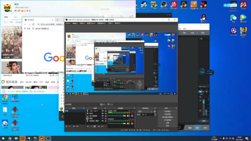Move the scene up in OBS list
251x141 pixels.
click(74, 127)
